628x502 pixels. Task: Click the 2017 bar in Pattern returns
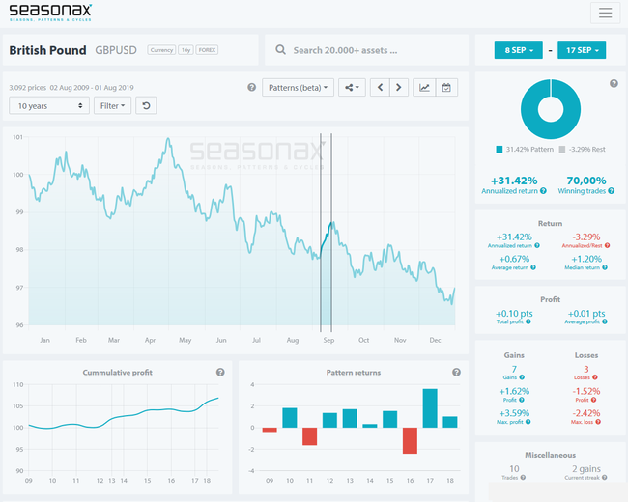point(430,408)
